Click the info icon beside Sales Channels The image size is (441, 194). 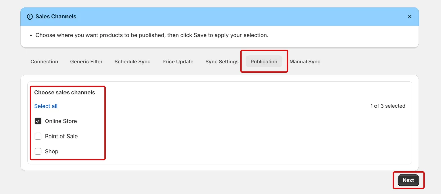click(30, 17)
